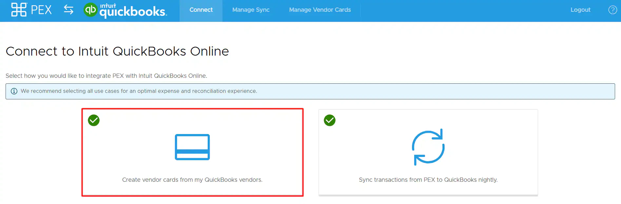
Task: Click the 'We recommend selecting all use cases' message
Action: pos(139,91)
